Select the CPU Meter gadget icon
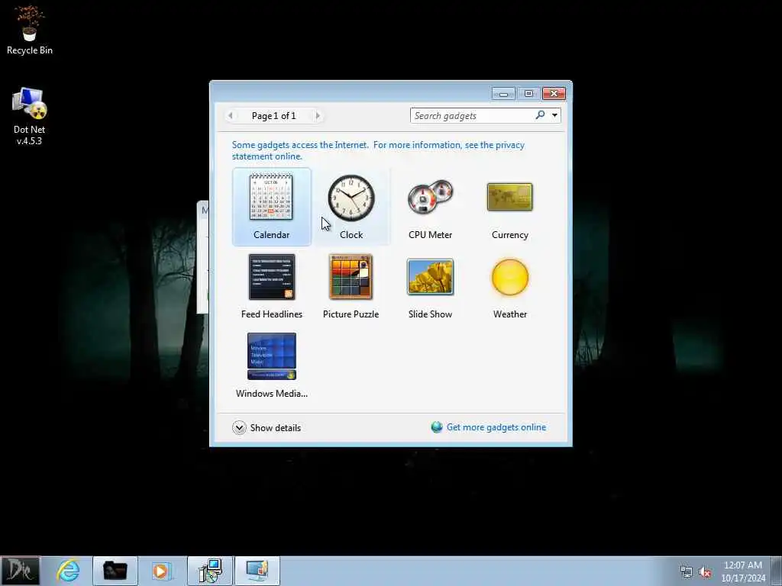 430,198
